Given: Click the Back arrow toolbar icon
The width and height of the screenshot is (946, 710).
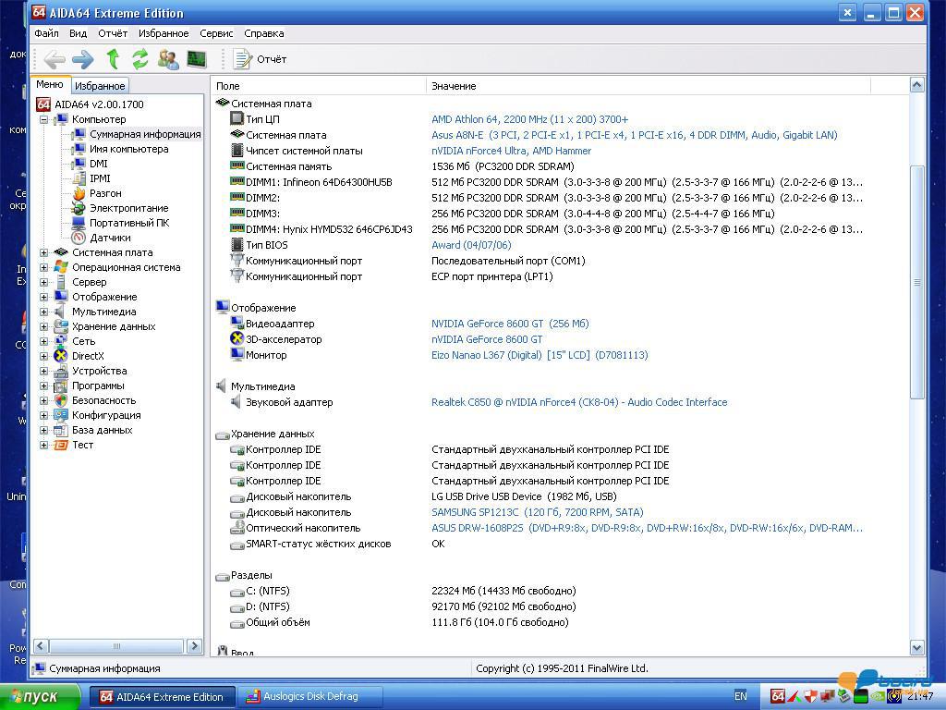Looking at the screenshot, I should coord(55,59).
